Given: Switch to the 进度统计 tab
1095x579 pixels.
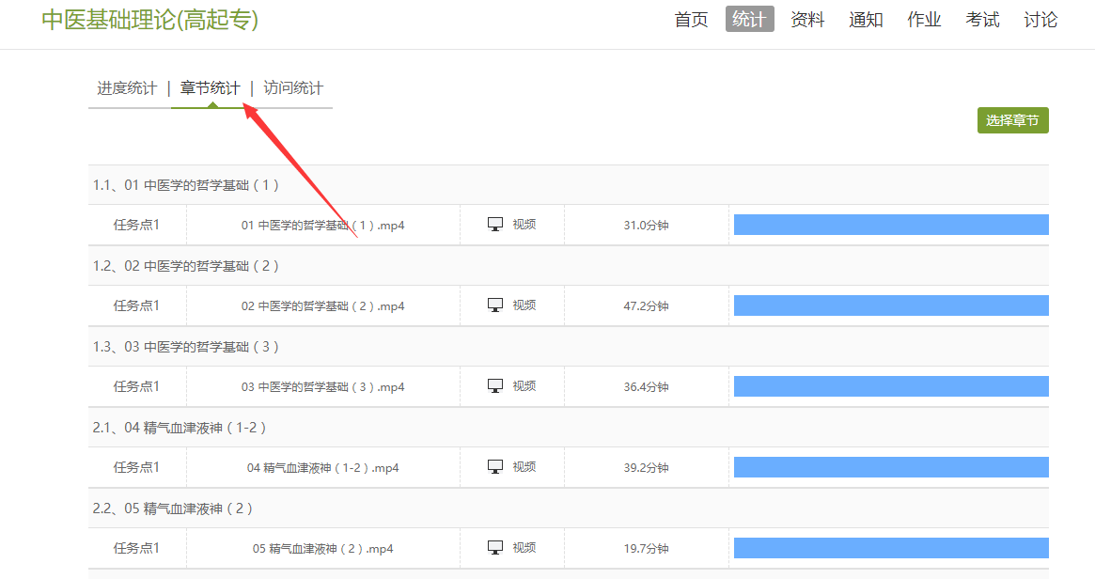Looking at the screenshot, I should pos(127,88).
